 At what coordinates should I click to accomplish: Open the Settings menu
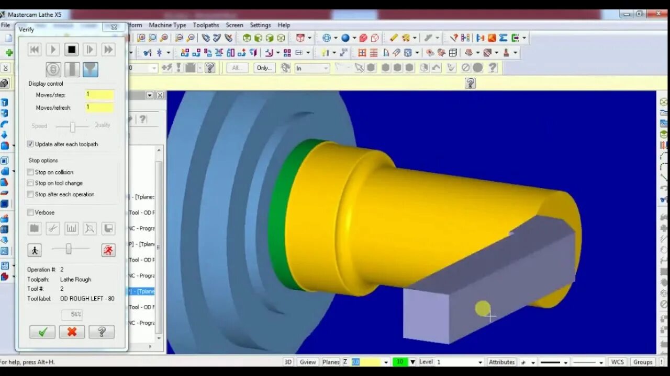click(260, 25)
